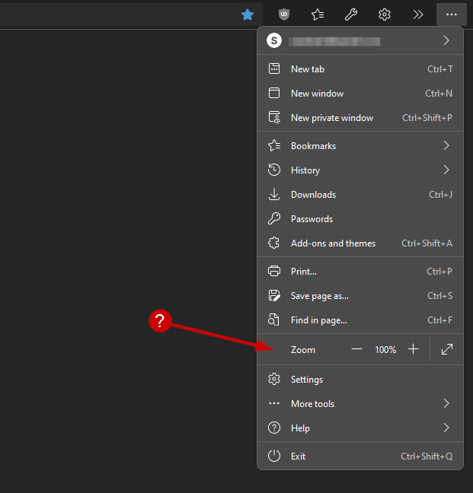Select New tab menu entry
Image resolution: width=473 pixels, height=493 pixels.
coord(360,69)
